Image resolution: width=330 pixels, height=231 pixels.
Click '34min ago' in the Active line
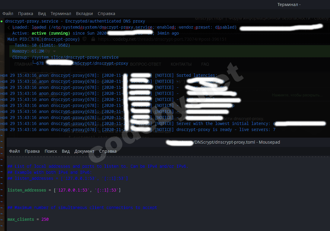pyautogui.click(x=168, y=33)
